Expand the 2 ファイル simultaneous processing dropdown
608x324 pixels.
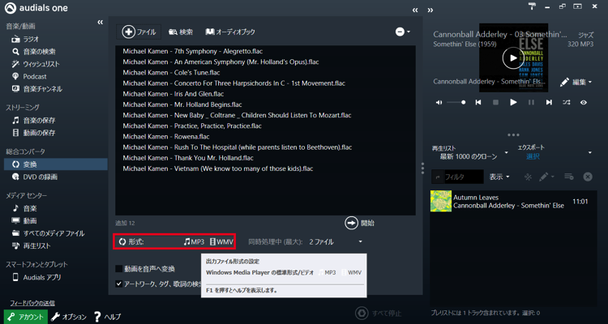(x=361, y=241)
